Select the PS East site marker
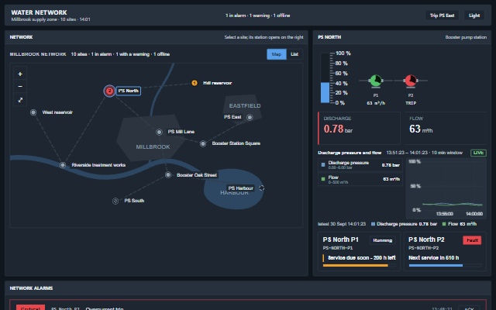Image resolution: width=496 pixels, height=310 pixels. click(x=250, y=117)
